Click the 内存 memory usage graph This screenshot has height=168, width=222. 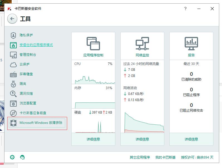pos(95,105)
